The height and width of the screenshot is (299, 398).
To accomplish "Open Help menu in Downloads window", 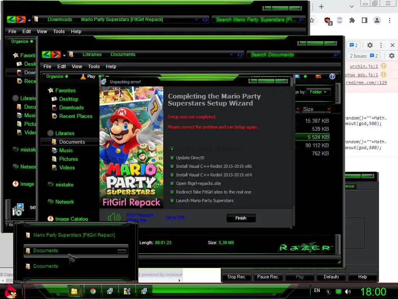I will pos(76,31).
